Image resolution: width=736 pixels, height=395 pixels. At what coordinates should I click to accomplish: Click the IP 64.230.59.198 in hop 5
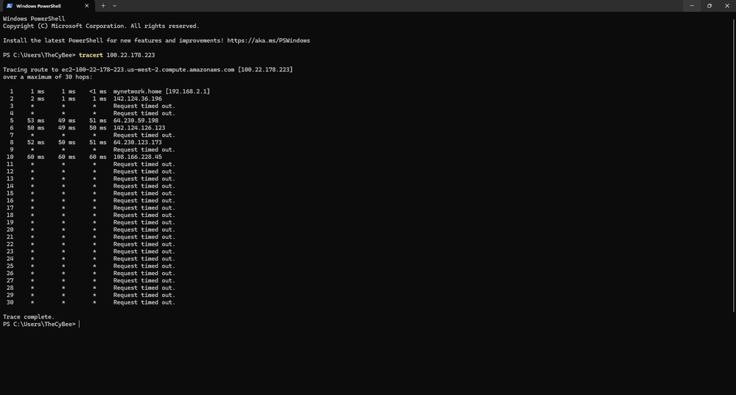[x=136, y=121]
